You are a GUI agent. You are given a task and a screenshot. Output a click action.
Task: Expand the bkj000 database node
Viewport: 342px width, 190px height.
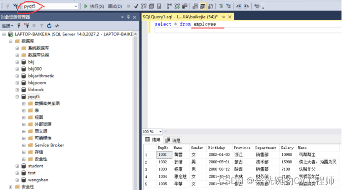coord(17,69)
